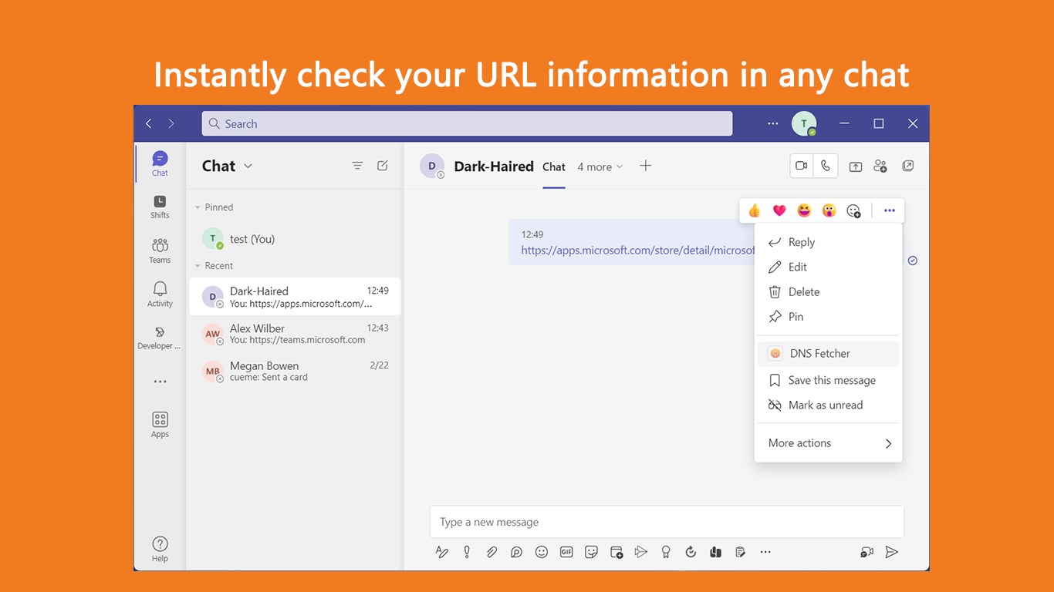Collapse the Recent chats section
The width and height of the screenshot is (1054, 592).
(215, 266)
